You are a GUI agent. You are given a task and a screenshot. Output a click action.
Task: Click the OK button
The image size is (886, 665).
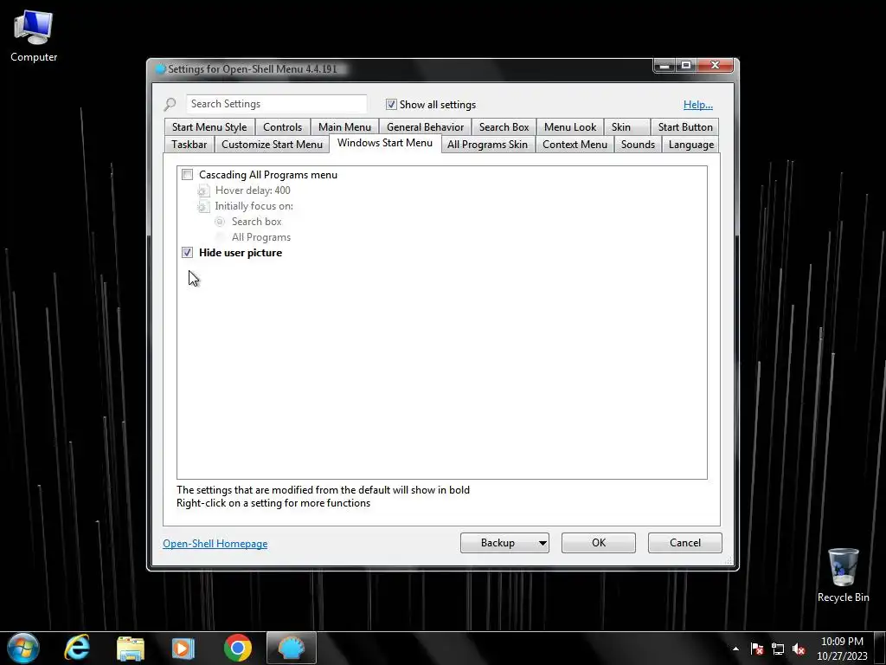[x=599, y=543]
